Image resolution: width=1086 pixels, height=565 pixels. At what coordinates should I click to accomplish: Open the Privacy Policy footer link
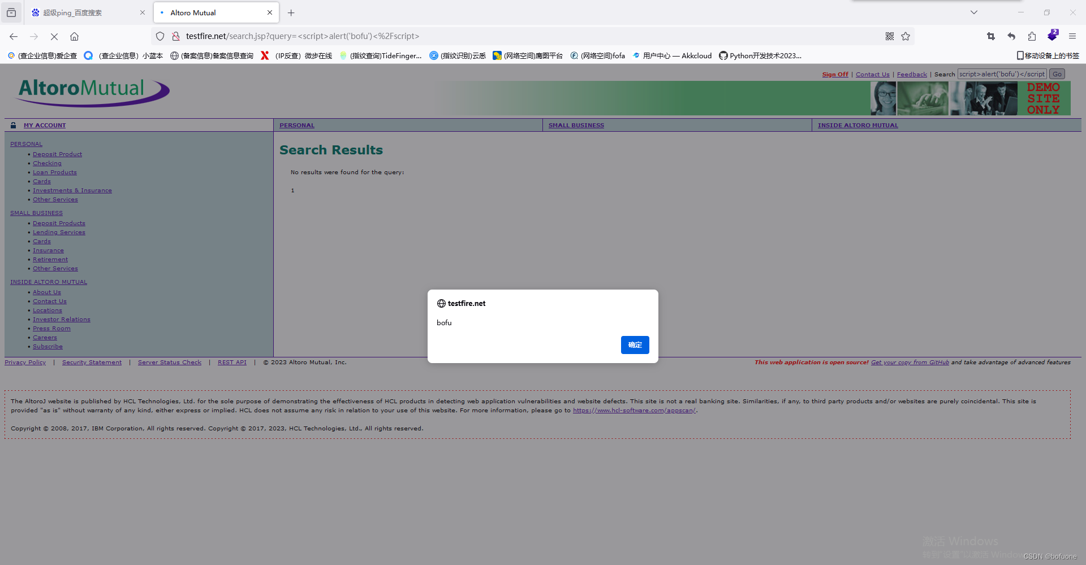tap(25, 363)
